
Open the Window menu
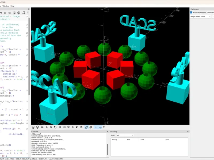[x=6, y=6]
